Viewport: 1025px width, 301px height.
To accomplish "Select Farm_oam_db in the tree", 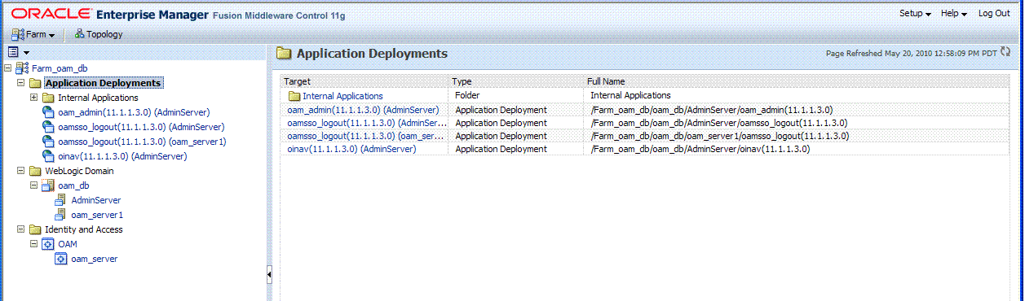I will [x=60, y=68].
